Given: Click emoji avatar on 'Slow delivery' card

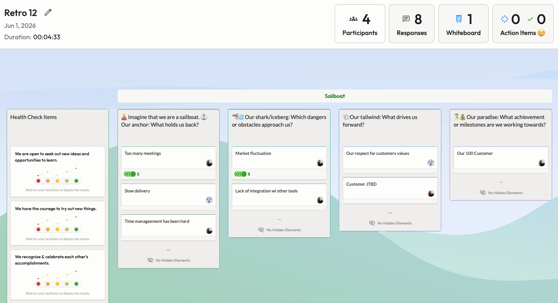Looking at the screenshot, I should pyautogui.click(x=209, y=200).
